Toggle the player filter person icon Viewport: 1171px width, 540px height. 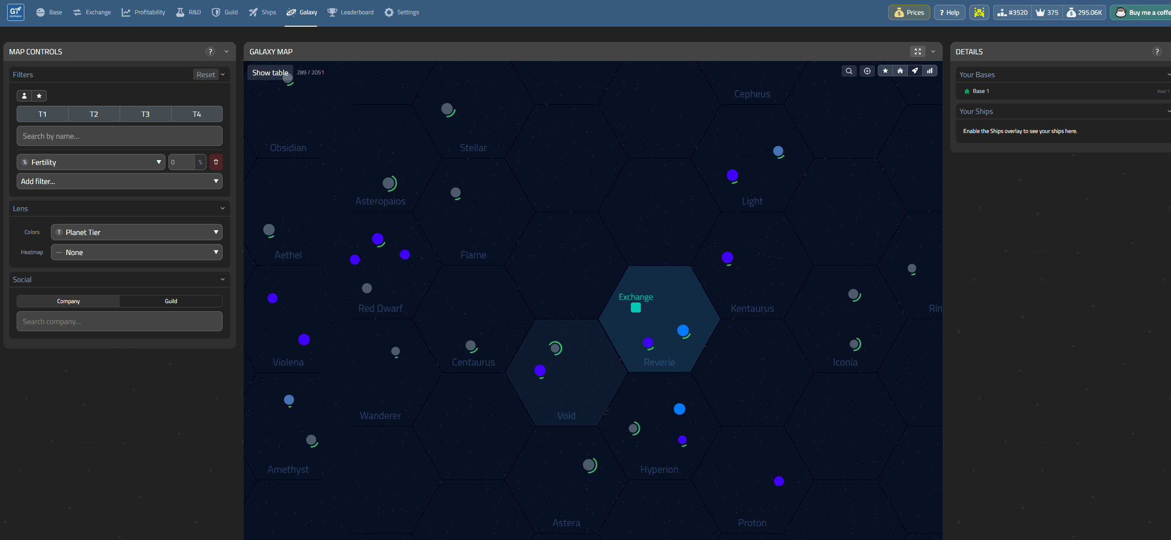(x=24, y=96)
